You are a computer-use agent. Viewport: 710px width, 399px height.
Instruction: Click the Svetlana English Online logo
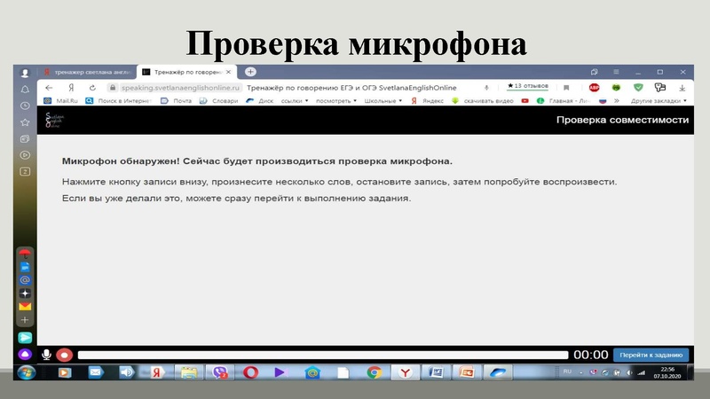pos(54,121)
